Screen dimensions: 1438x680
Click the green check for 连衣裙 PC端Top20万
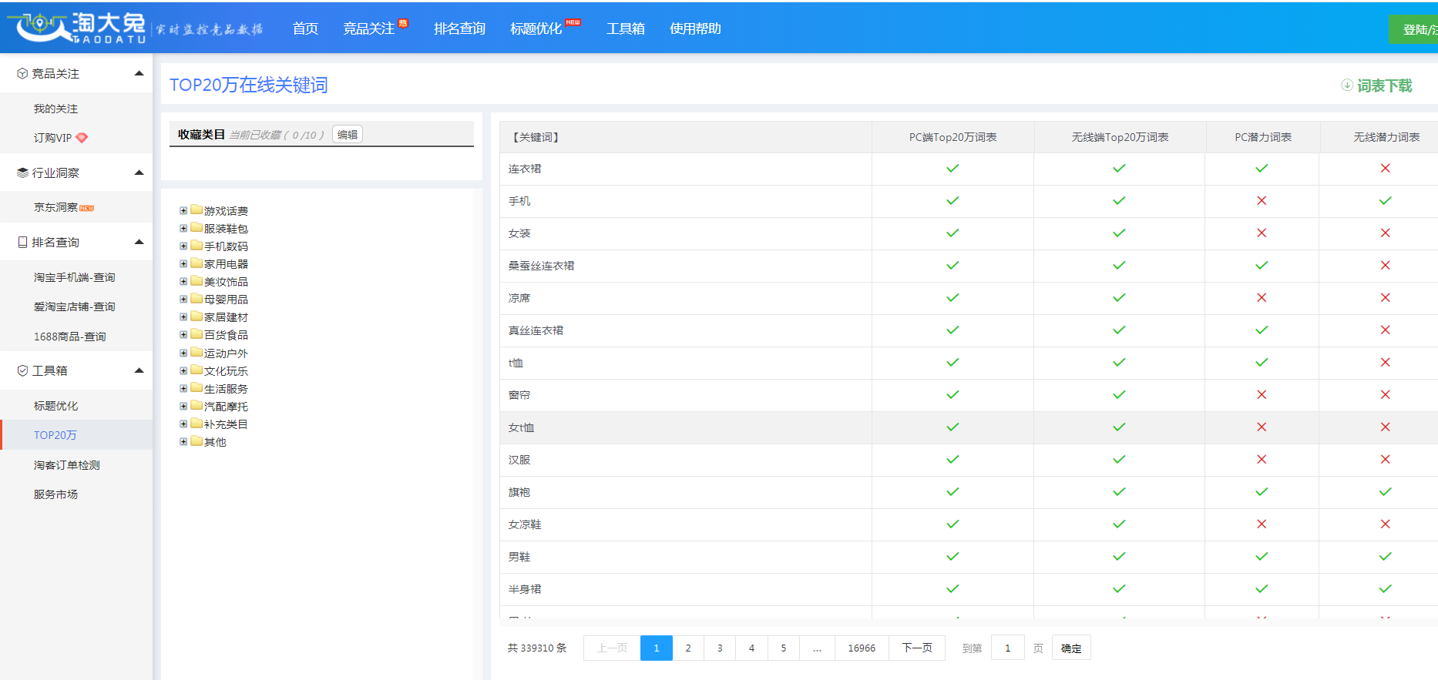[x=953, y=168]
